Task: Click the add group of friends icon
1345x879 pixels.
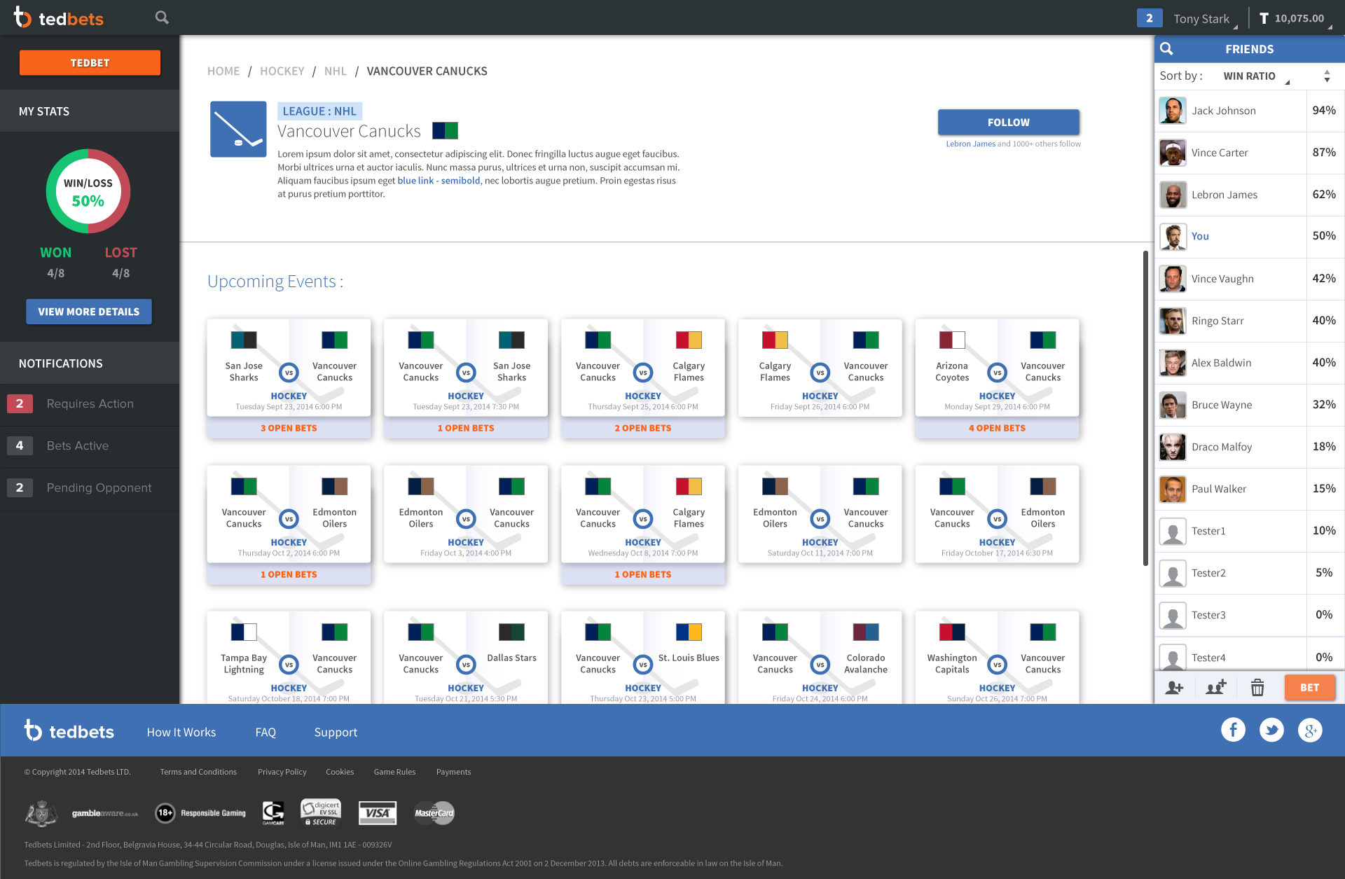Action: 1216,688
